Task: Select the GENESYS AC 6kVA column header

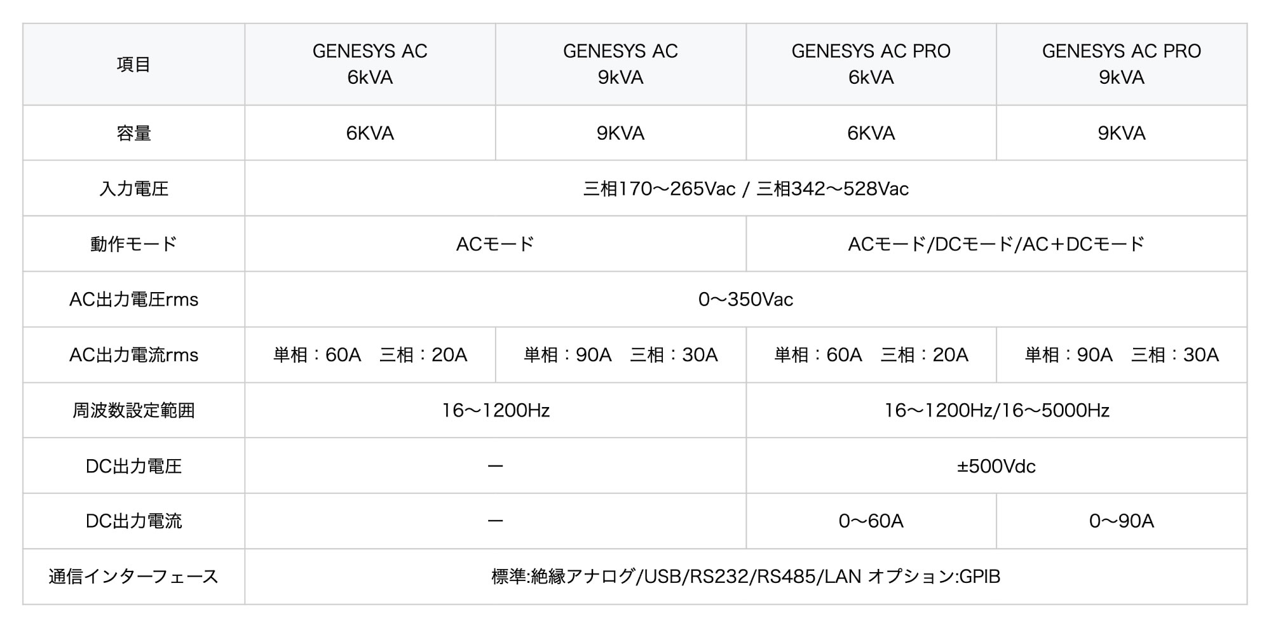Action: coord(370,64)
